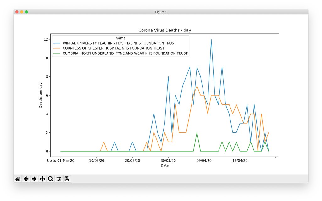The image size is (322, 201).
Task: Click the Figure 1 title bar text
Action: point(161,12)
